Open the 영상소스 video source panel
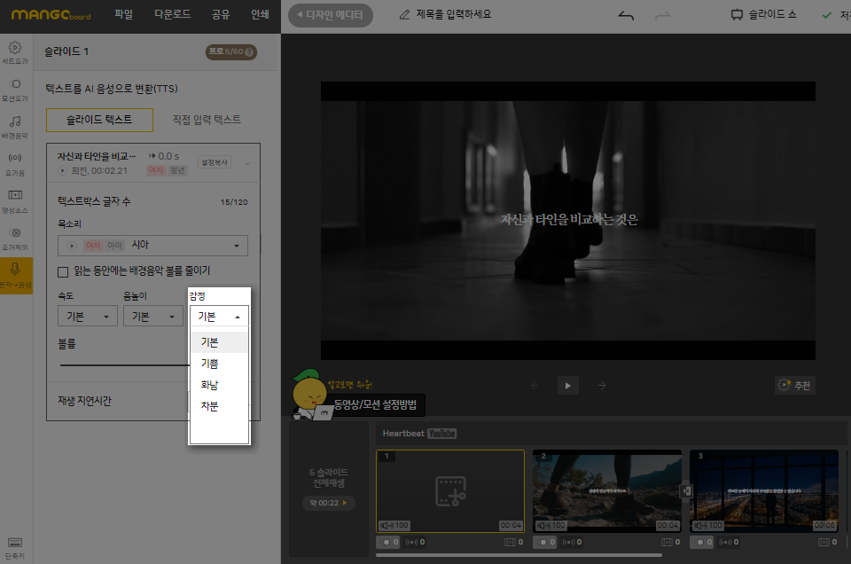851x564 pixels. pyautogui.click(x=15, y=200)
